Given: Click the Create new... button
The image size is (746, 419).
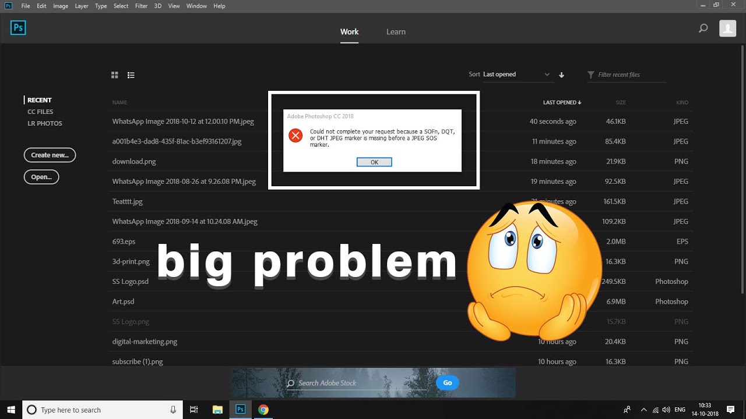Looking at the screenshot, I should (50, 155).
